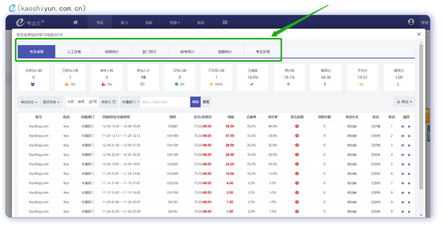The width and height of the screenshot is (444, 229).
Task: Open the list menu icon in navbar
Action: 225,23
